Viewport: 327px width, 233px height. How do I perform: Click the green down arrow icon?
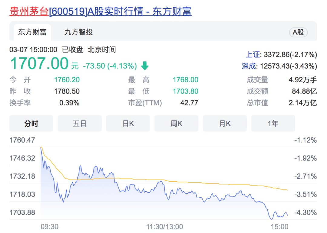tap(145, 66)
